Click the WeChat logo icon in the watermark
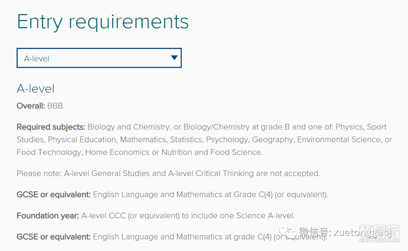408x251 pixels. [288, 232]
